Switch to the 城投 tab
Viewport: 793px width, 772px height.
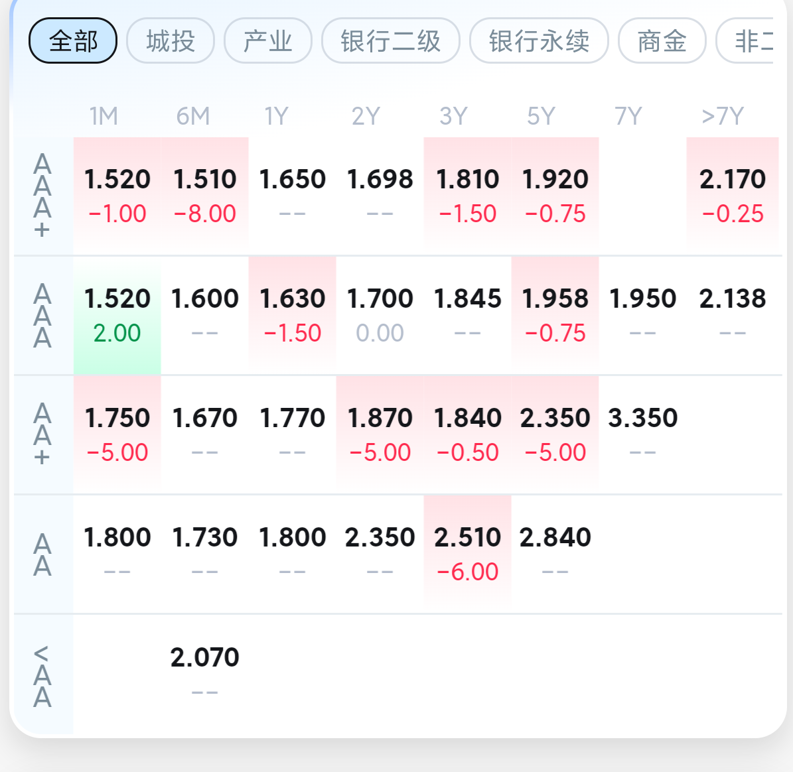click(171, 40)
